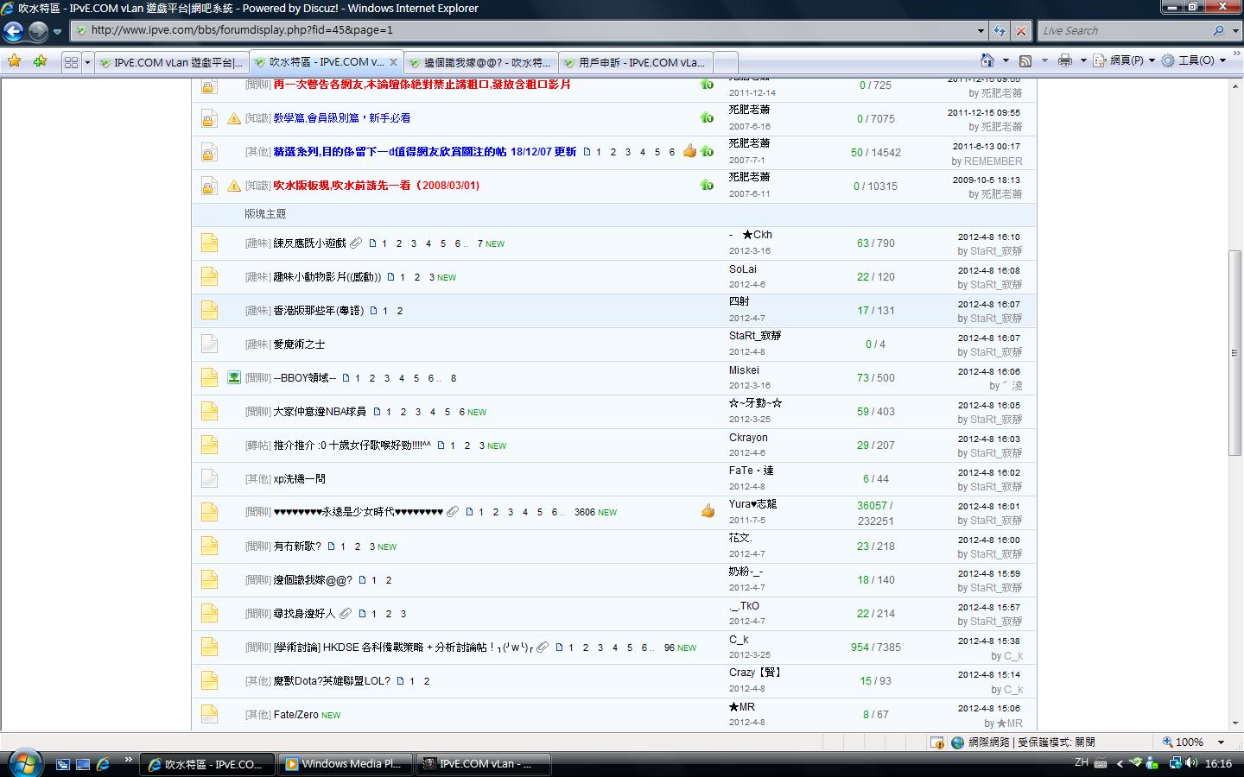Click the browser Back arrow button
The height and width of the screenshot is (777, 1244).
click(x=14, y=31)
